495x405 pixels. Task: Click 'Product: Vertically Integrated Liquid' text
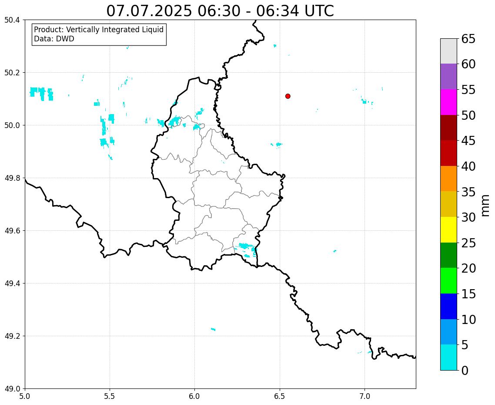pos(99,30)
